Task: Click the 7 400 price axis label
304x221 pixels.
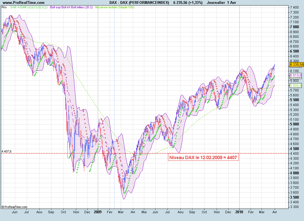Action: (x=295, y=7)
